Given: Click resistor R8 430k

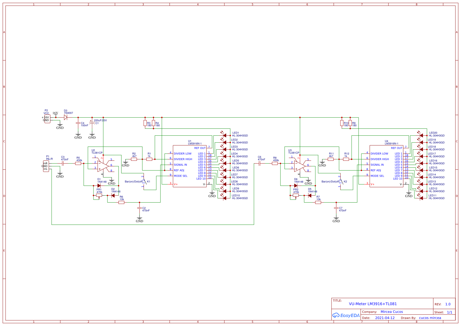Looking at the screenshot, I should [x=275, y=163].
